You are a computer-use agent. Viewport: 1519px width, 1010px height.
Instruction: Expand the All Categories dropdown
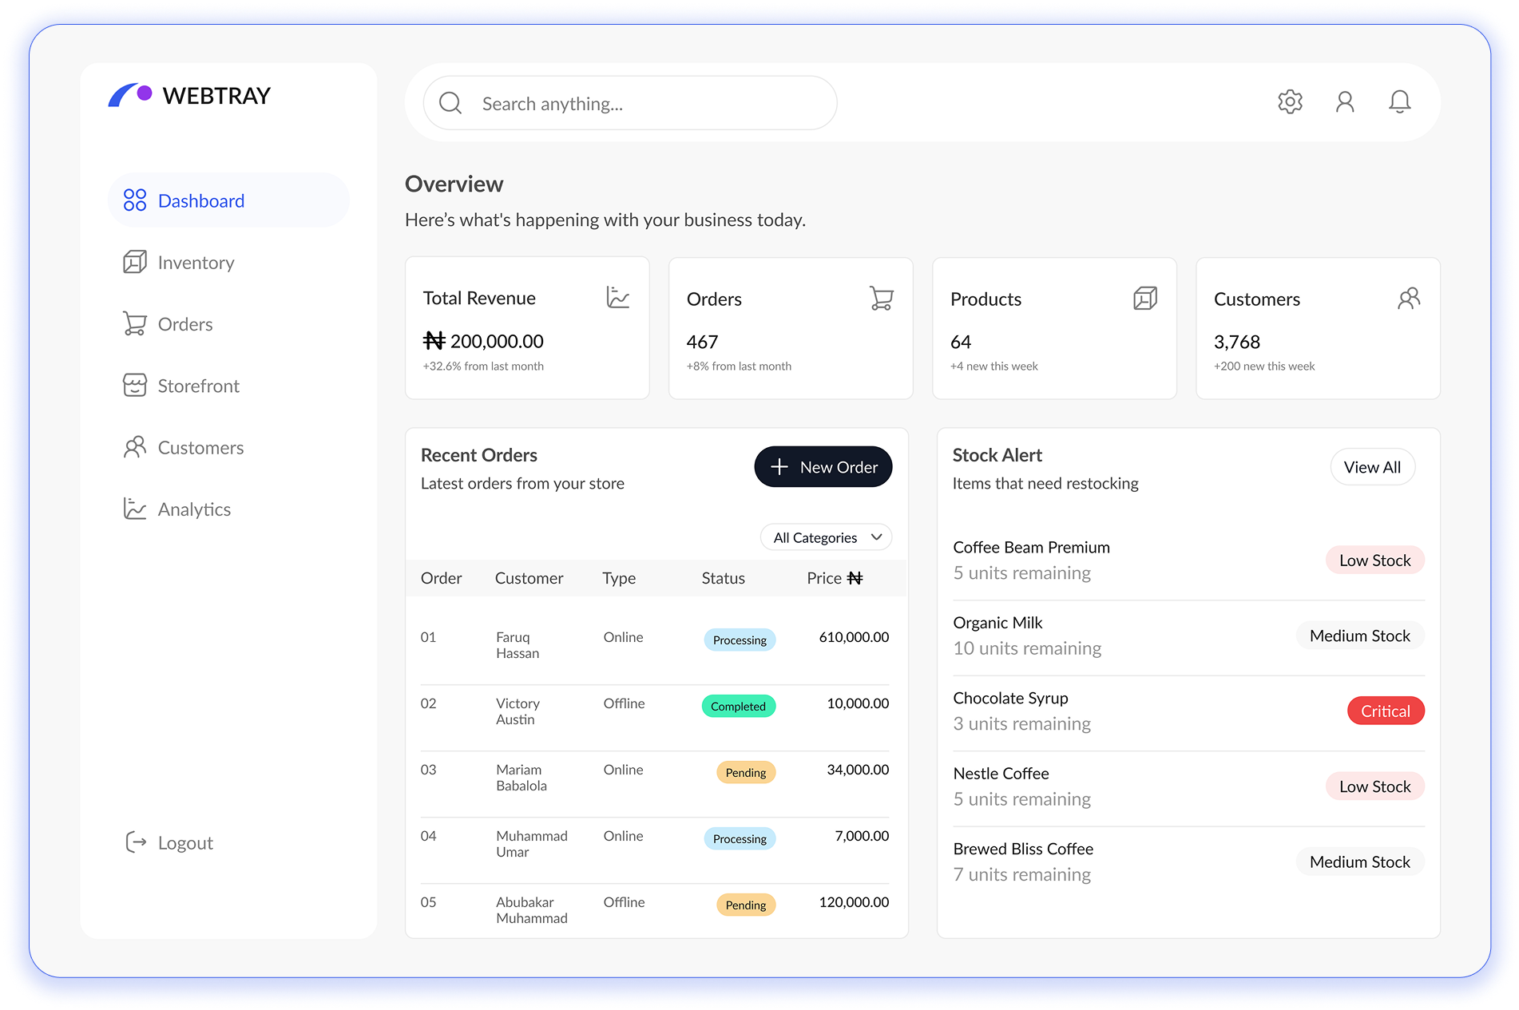826,537
